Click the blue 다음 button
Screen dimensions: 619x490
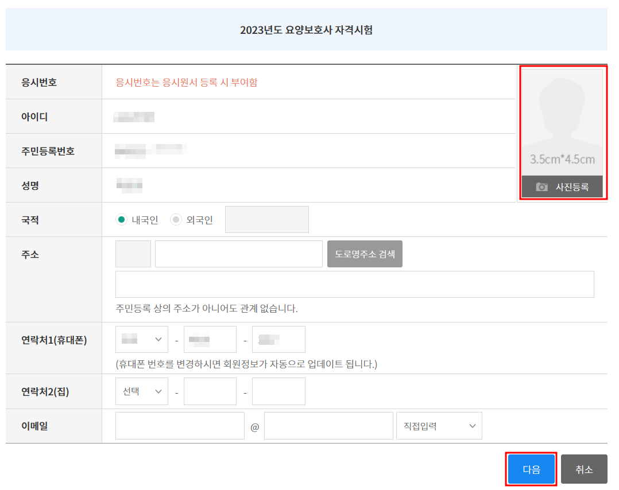tap(531, 469)
